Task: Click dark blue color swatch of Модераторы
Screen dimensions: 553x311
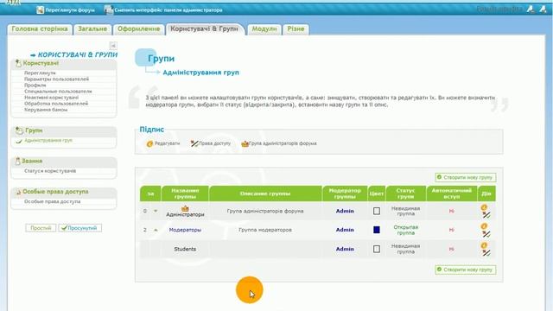Action: [x=377, y=230]
